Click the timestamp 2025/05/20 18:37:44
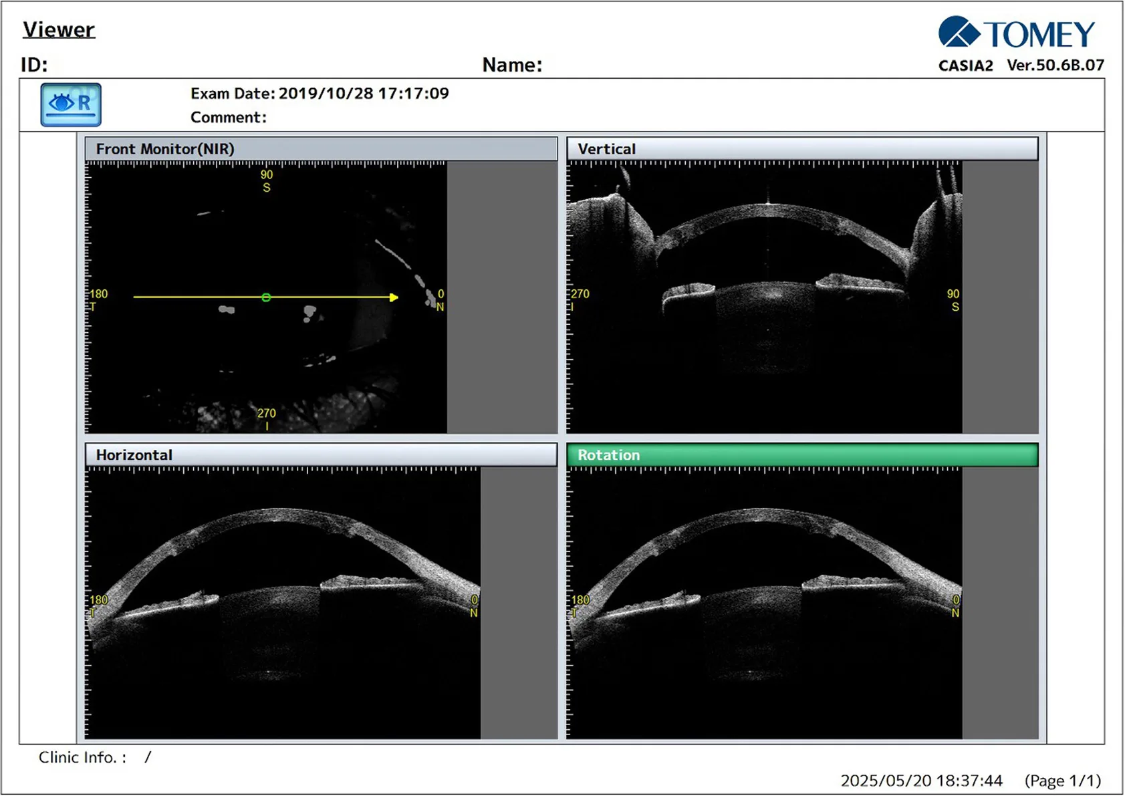The width and height of the screenshot is (1125, 796). [921, 781]
